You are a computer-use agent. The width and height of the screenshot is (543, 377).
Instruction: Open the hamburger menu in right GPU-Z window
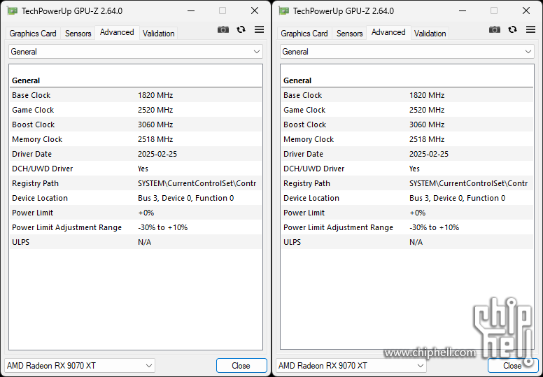click(530, 30)
